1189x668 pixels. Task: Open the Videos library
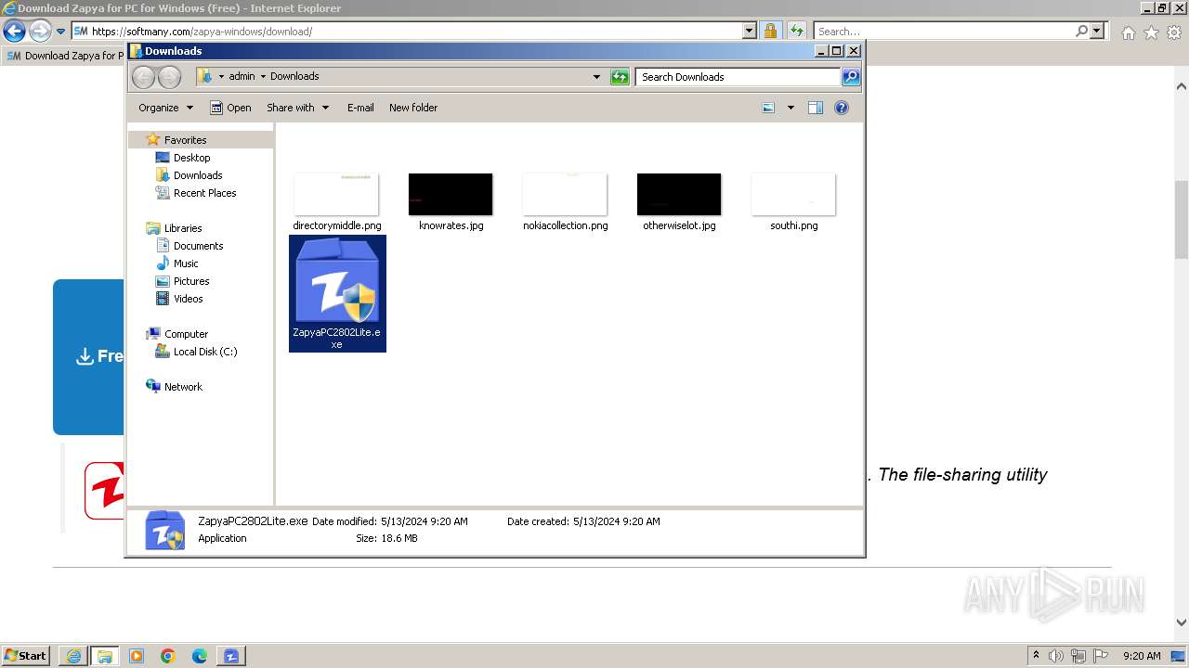pyautogui.click(x=188, y=299)
